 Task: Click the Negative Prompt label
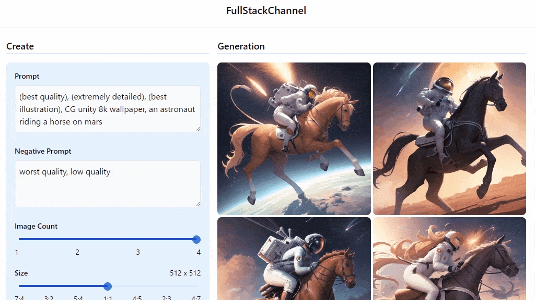[43, 152]
